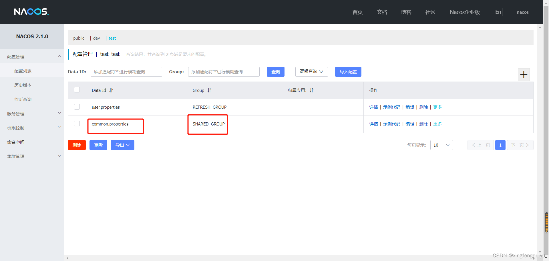Viewport: 549px width, 261px height.
Task: Open 命名空间 in the sidebar
Action: click(32, 142)
